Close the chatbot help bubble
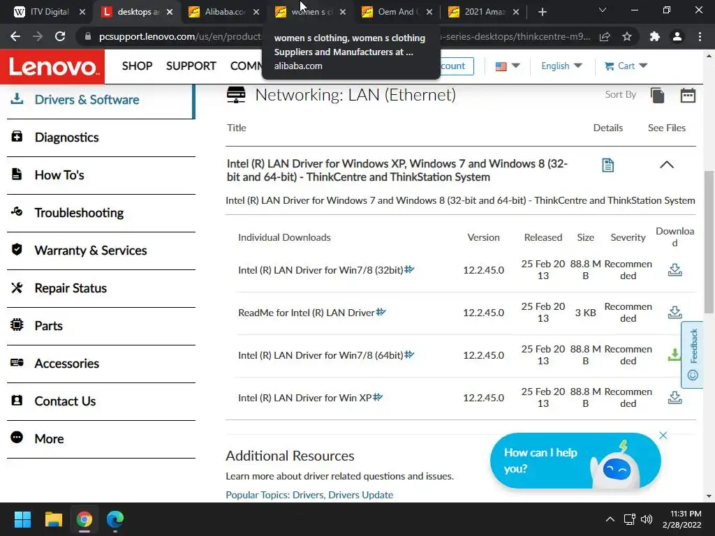 pyautogui.click(x=663, y=435)
